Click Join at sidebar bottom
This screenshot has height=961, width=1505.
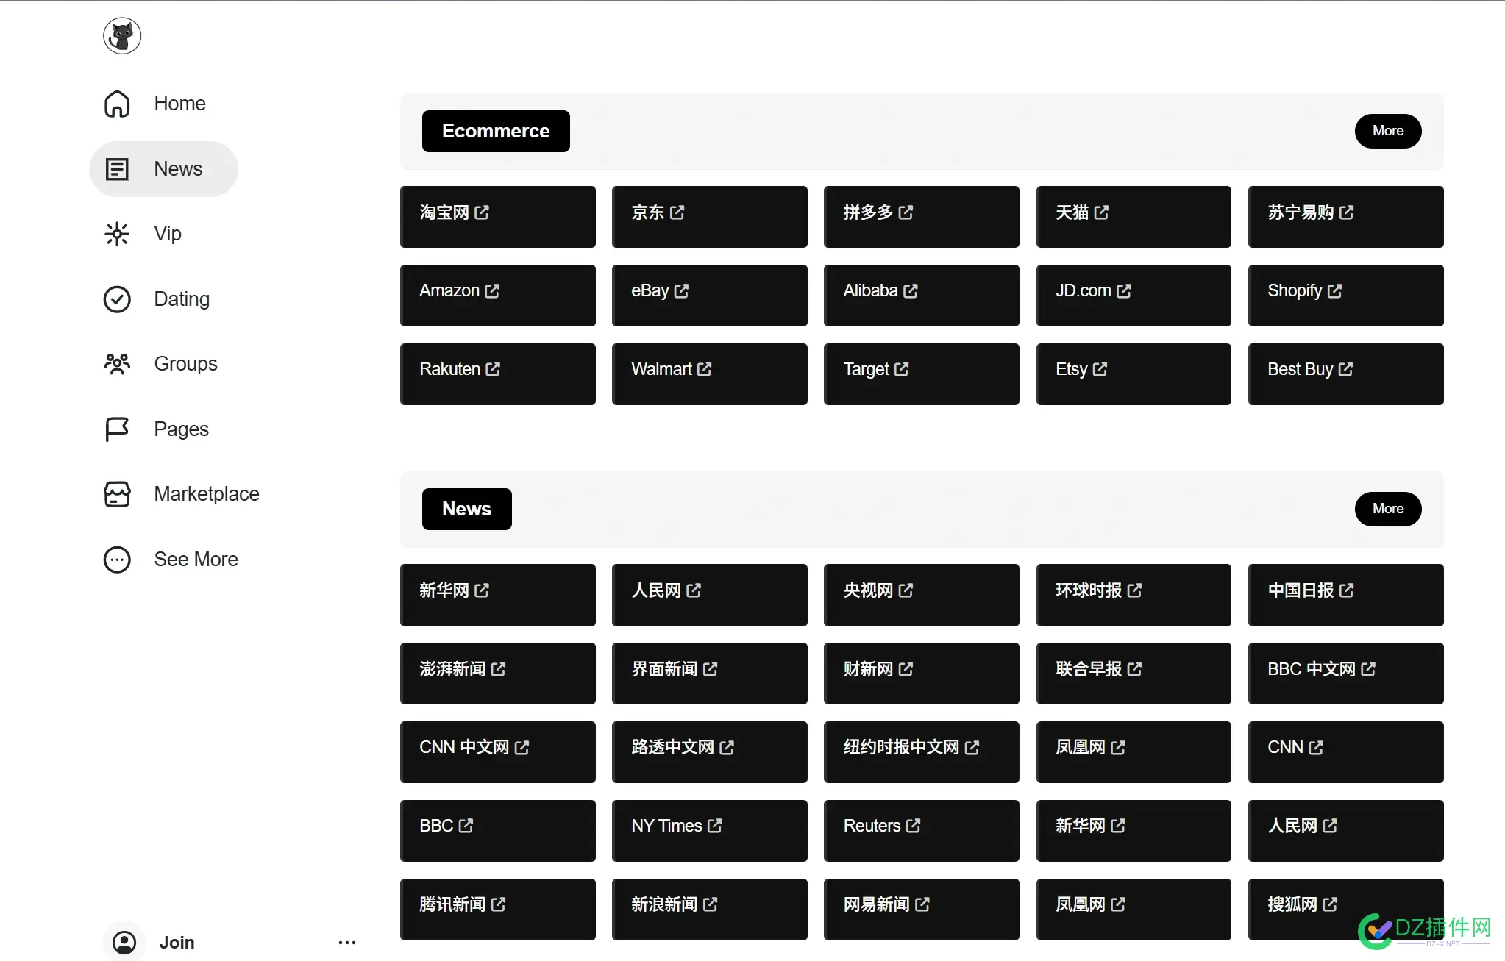point(177,942)
